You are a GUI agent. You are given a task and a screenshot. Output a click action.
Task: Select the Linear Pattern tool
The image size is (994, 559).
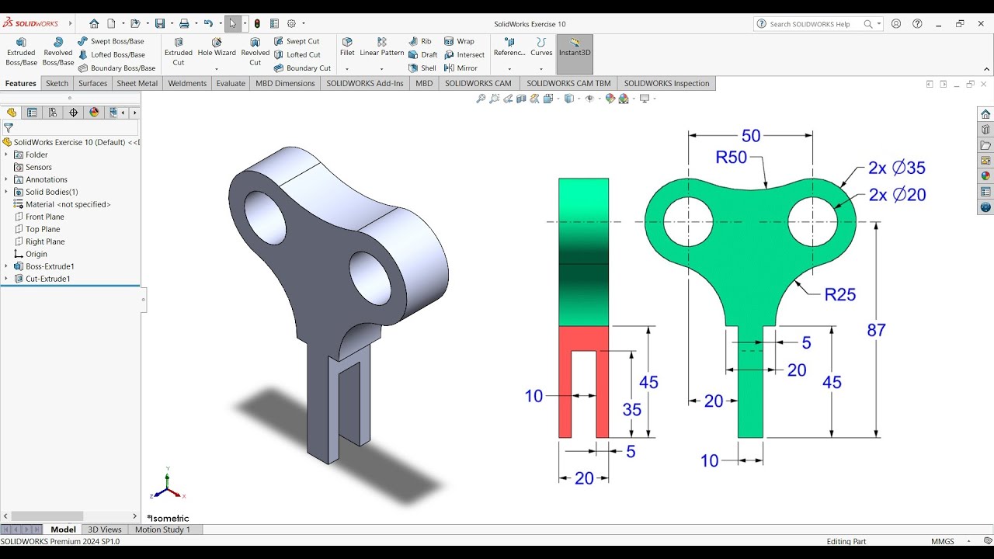[381, 47]
